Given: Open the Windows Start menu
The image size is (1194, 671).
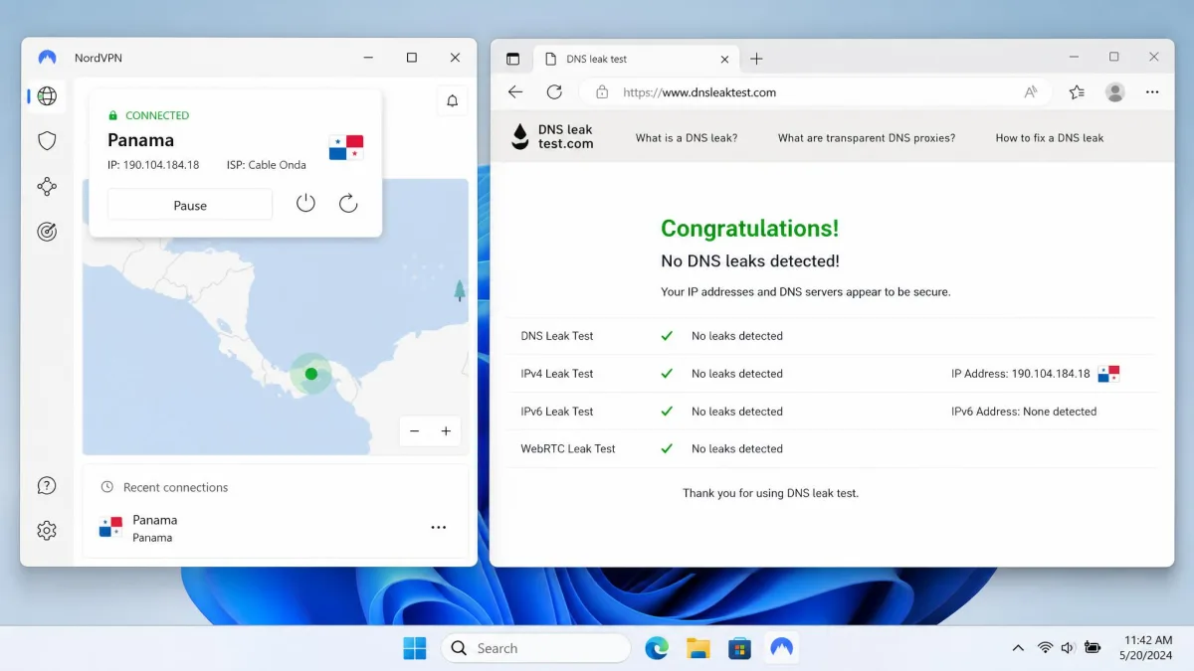Looking at the screenshot, I should tap(415, 648).
